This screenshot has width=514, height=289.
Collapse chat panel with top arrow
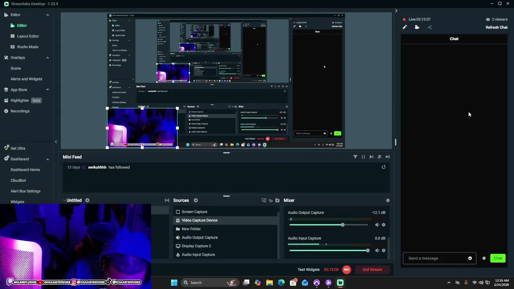[x=396, y=11]
